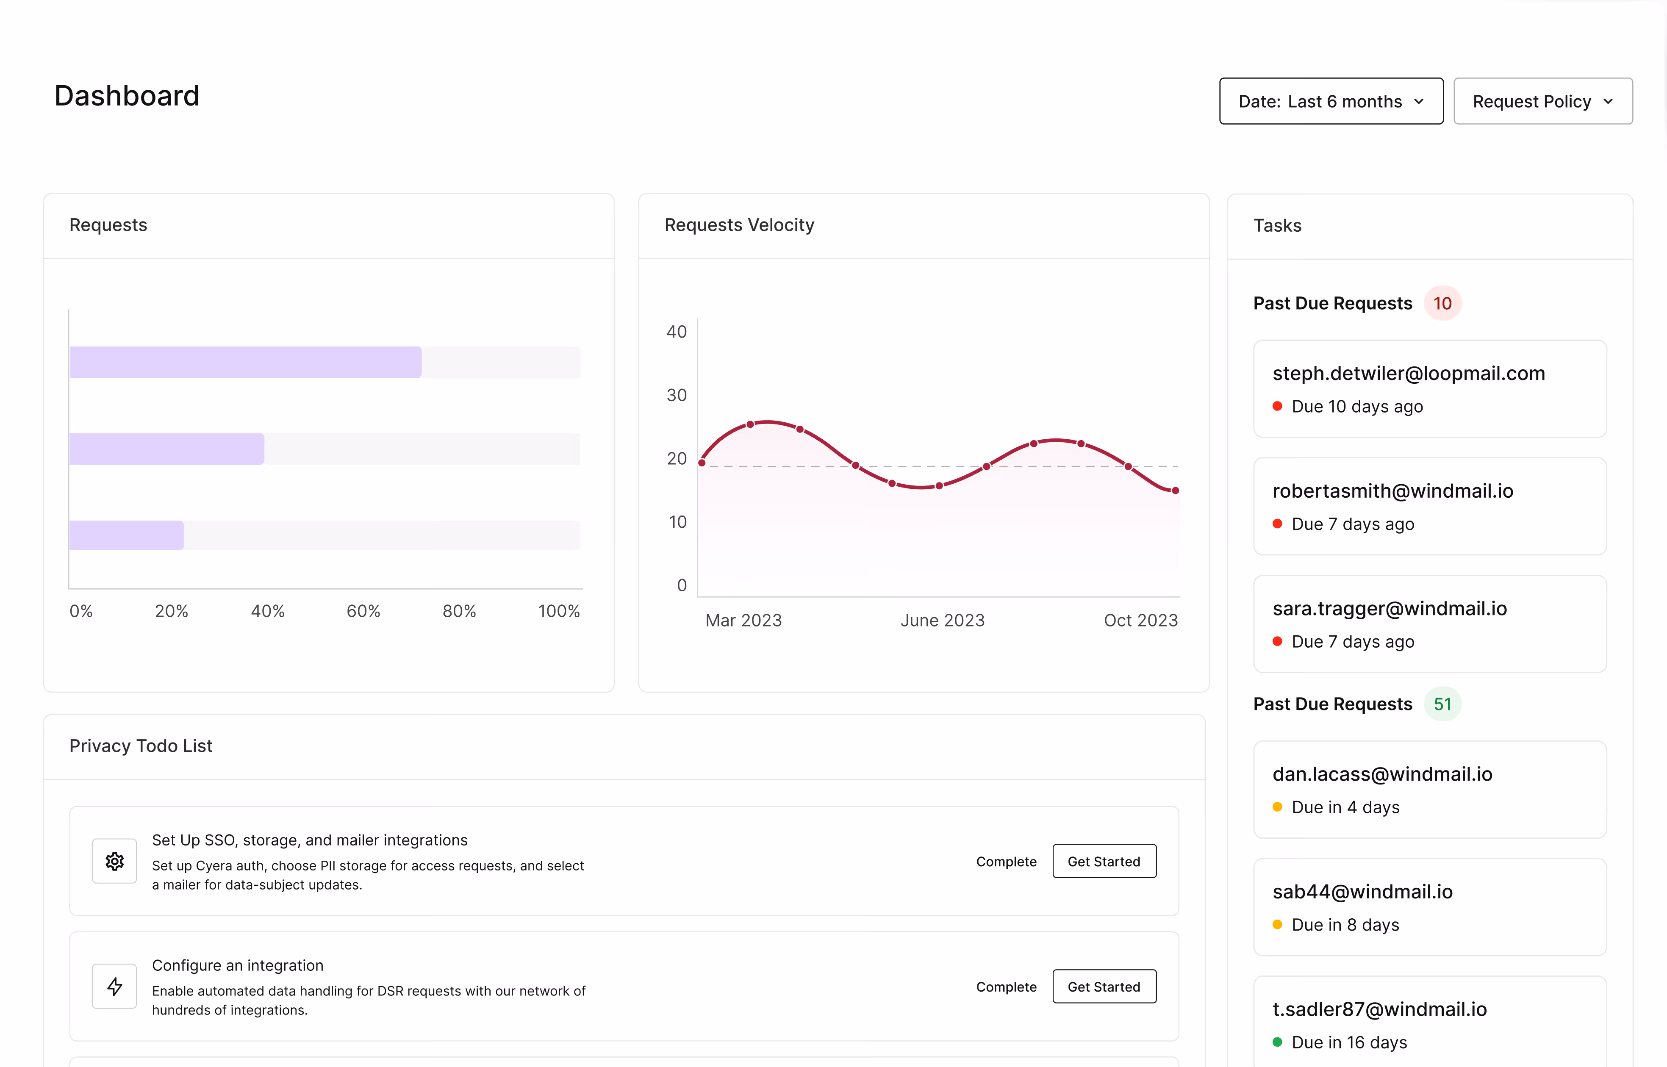Click Get Started for SSO setup

1103,861
